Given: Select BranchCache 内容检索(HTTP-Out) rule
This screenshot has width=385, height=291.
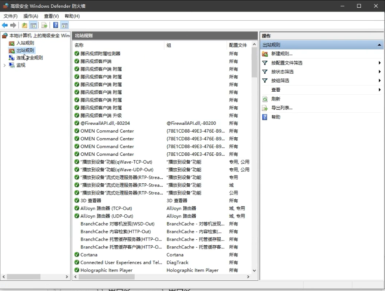Looking at the screenshot, I should point(116,232).
